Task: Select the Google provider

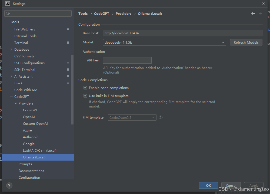Action: [x=29, y=144]
